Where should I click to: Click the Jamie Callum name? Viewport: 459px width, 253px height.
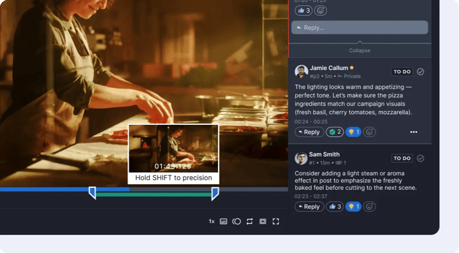[x=329, y=68]
